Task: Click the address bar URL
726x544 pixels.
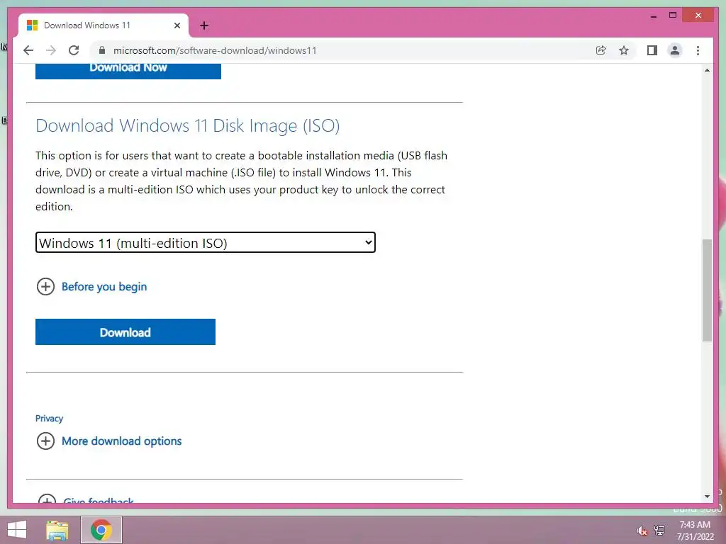Action: 215,50
